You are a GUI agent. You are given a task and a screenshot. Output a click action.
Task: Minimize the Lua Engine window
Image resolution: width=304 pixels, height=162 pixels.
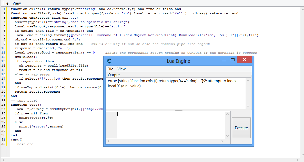[224, 60]
